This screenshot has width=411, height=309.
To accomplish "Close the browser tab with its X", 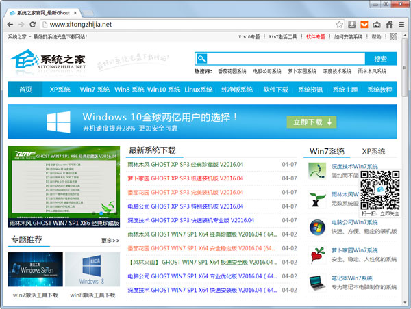I will pos(75,13).
